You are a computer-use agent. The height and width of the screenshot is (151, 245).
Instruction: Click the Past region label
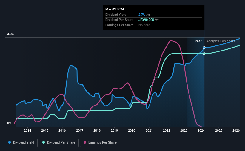coord(198,41)
